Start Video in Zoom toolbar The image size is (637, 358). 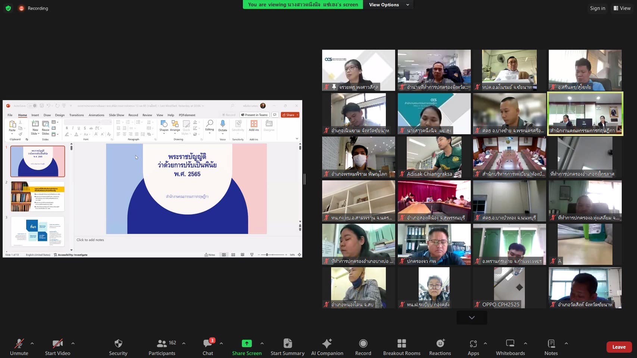pos(57,347)
